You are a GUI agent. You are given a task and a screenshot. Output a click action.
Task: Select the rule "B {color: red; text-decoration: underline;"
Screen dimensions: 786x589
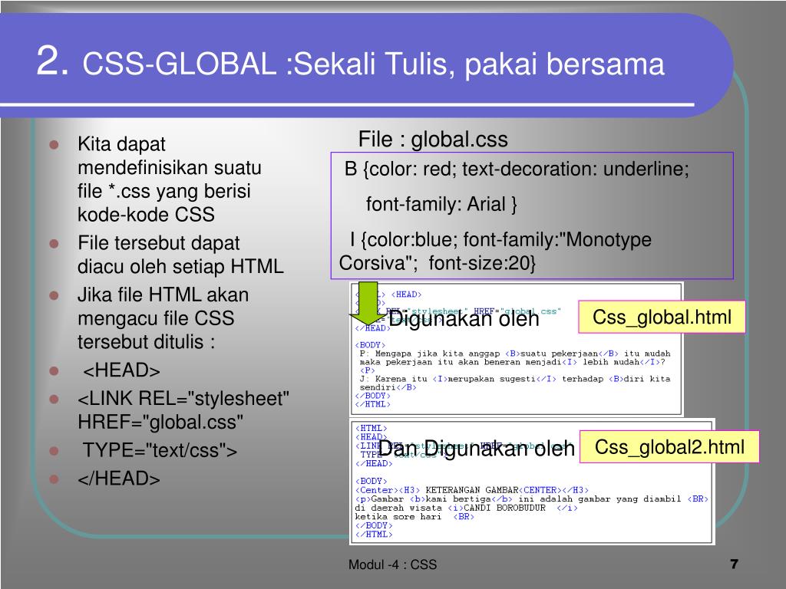pyautogui.click(x=517, y=169)
